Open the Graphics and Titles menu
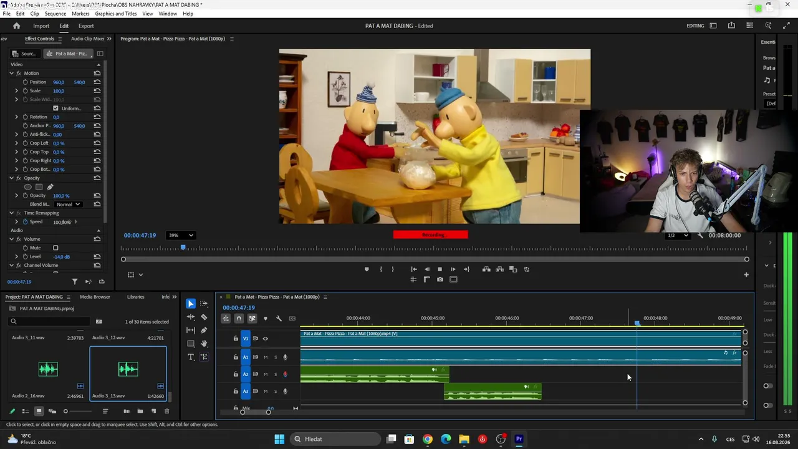Image resolution: width=798 pixels, height=449 pixels. pyautogui.click(x=116, y=14)
